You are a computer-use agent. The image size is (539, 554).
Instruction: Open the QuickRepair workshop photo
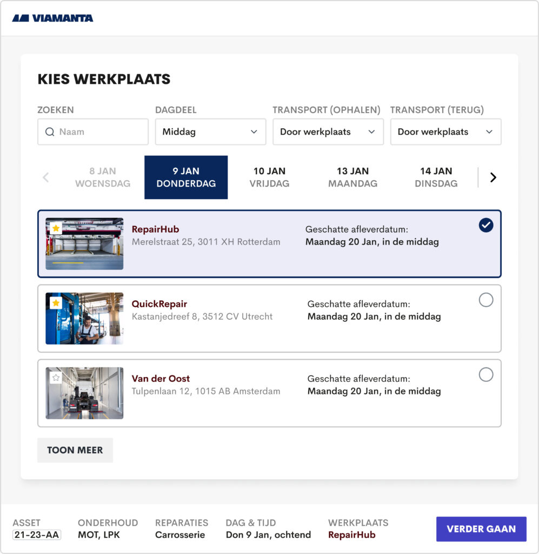point(84,319)
